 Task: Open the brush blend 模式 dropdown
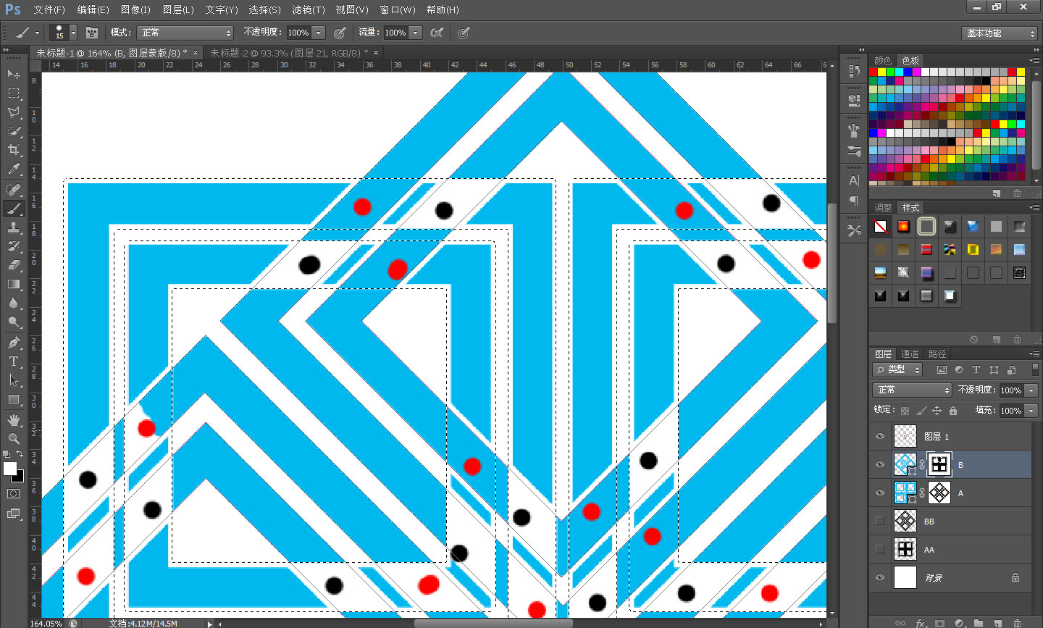pyautogui.click(x=187, y=33)
